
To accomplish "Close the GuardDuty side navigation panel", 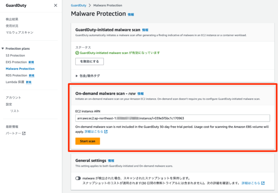I will [x=56, y=5].
